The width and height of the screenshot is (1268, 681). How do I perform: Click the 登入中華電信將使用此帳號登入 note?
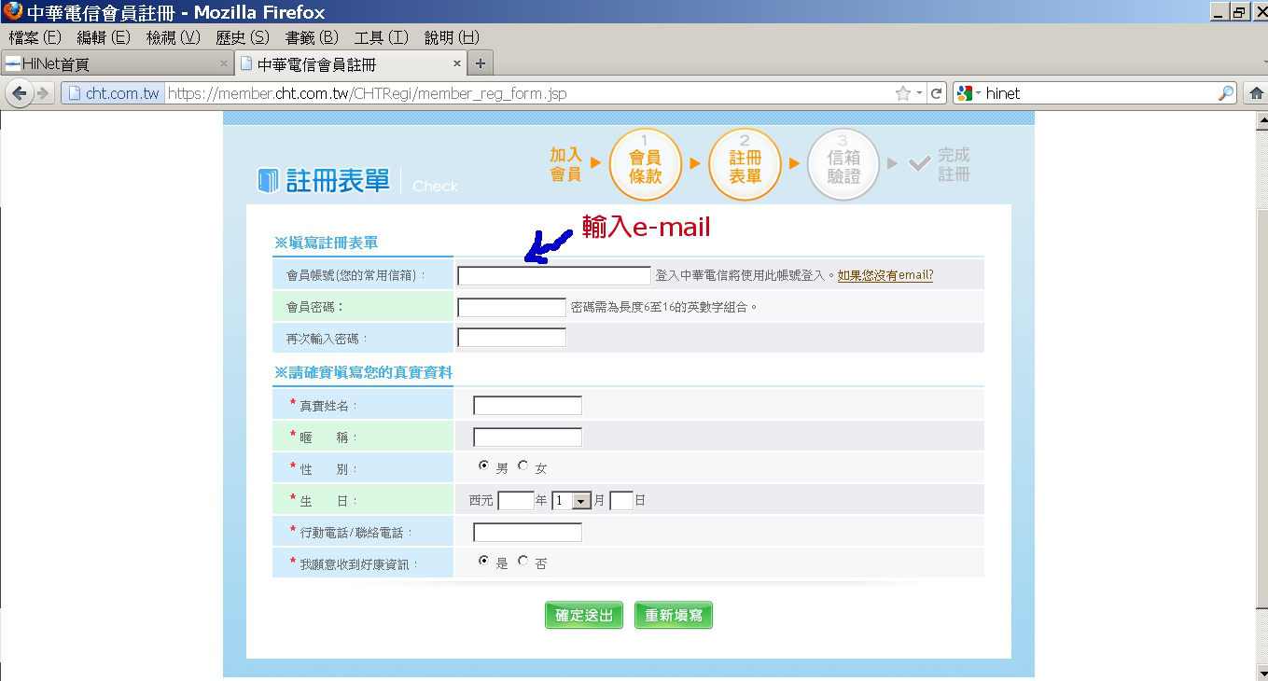(745, 275)
